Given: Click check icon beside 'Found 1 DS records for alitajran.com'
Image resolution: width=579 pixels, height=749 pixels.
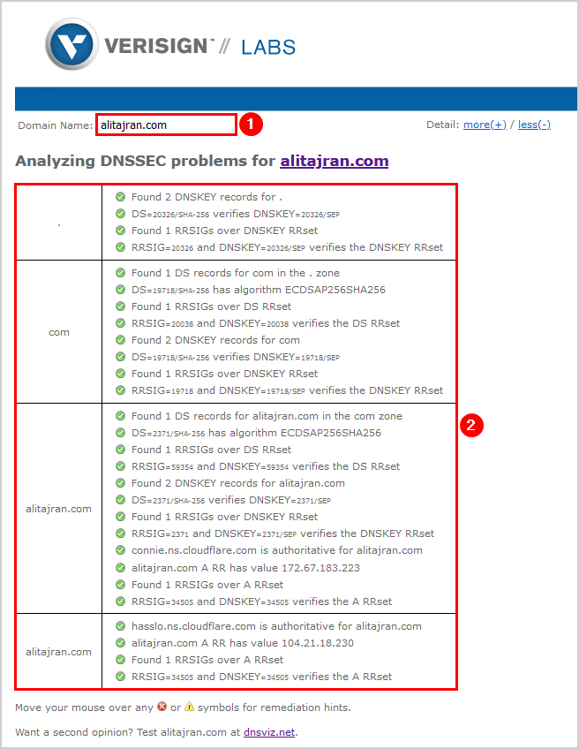Looking at the screenshot, I should point(121,416).
